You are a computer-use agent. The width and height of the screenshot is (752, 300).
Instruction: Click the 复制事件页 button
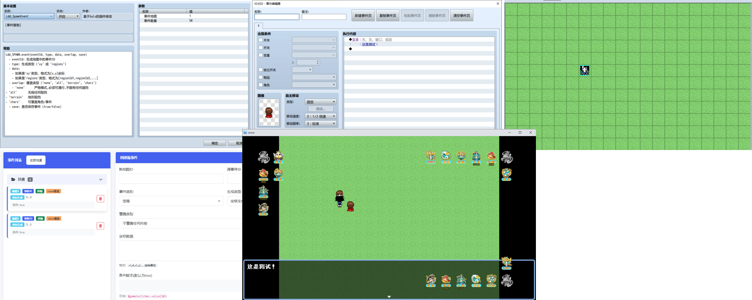[388, 15]
